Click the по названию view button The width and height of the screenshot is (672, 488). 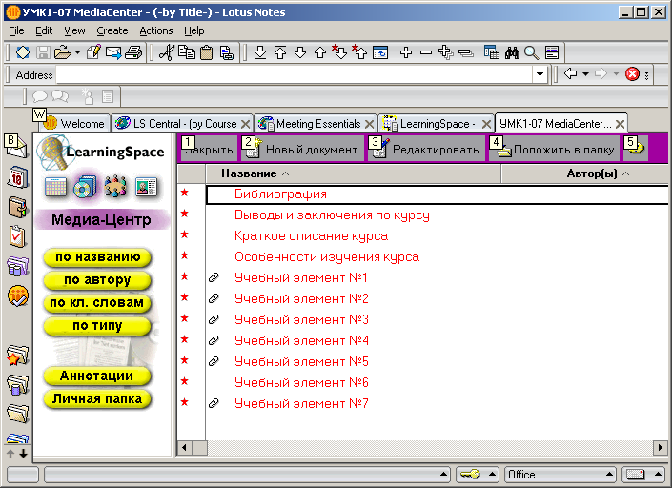click(x=97, y=257)
